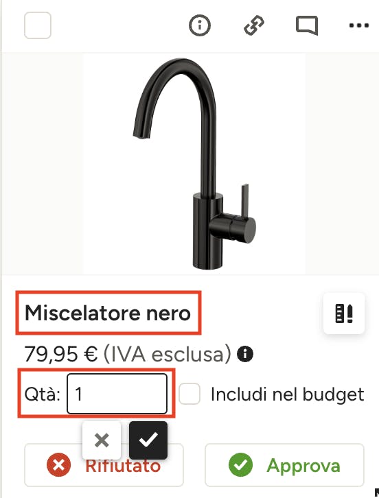
Task: Approve the item with the Approva button
Action: point(284,465)
